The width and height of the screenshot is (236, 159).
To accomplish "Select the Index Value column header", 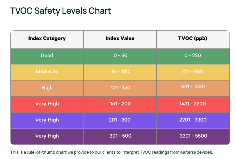I will 120,39.
